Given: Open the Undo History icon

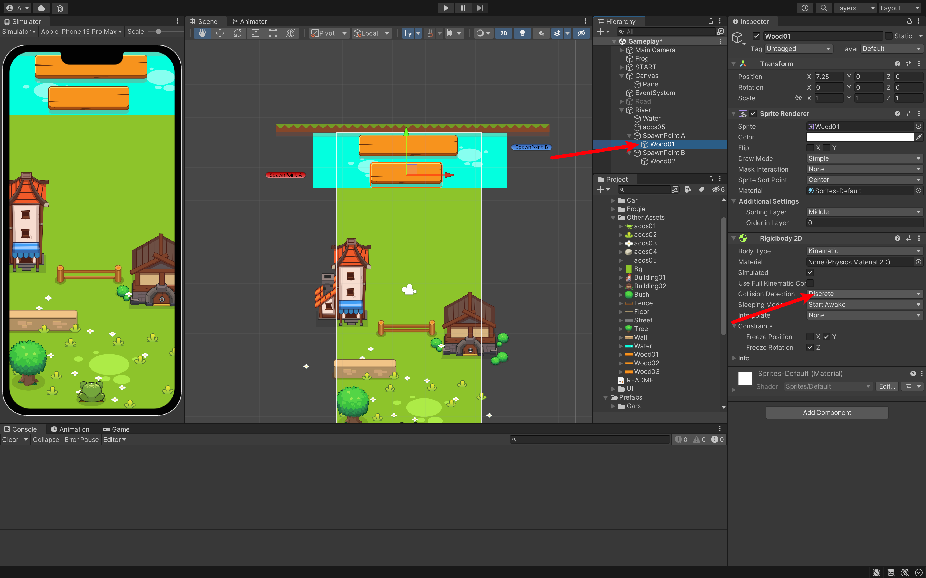Looking at the screenshot, I should (x=805, y=8).
